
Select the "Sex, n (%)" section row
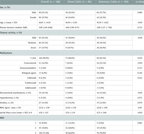(72, 7)
